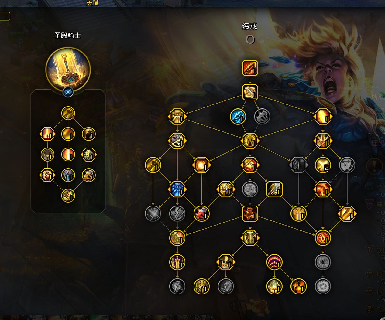Pick the golden helmet talent in bottom row
Viewport: 385px width, 320px height.
pos(201,286)
